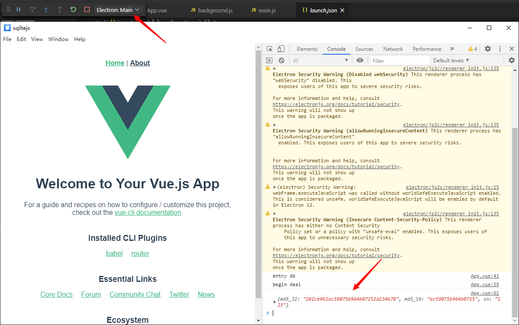
Task: Expand the Disabled webSecurity warning message
Action: pos(274,68)
